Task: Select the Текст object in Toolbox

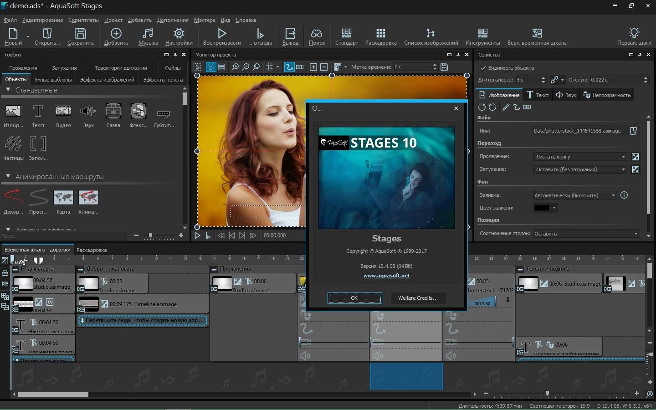Action: click(x=38, y=116)
